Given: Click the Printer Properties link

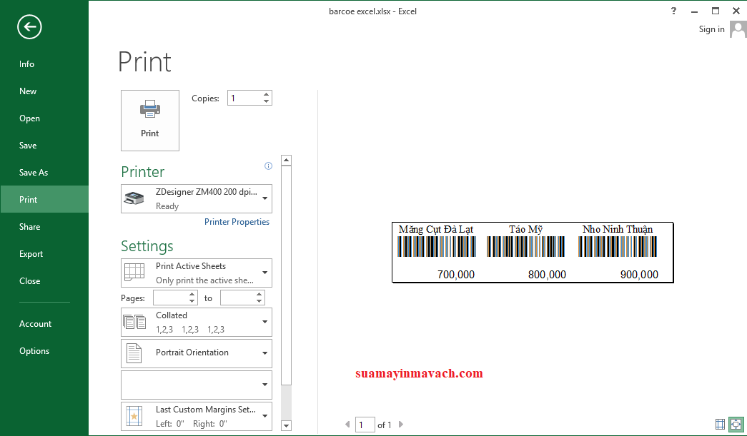Looking at the screenshot, I should [x=237, y=221].
